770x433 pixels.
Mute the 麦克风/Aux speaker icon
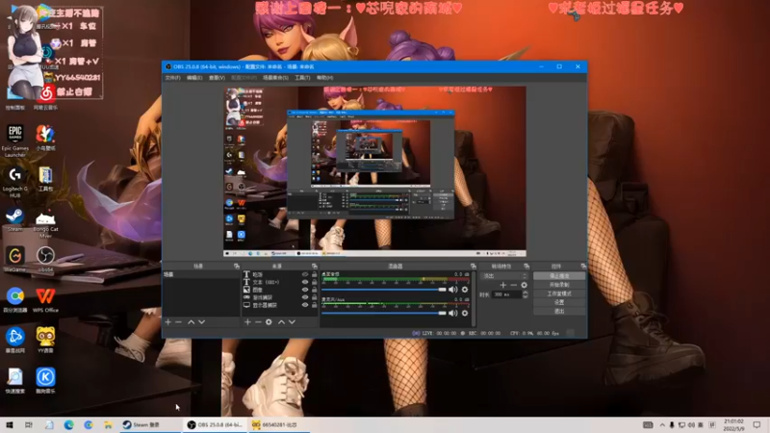click(452, 314)
